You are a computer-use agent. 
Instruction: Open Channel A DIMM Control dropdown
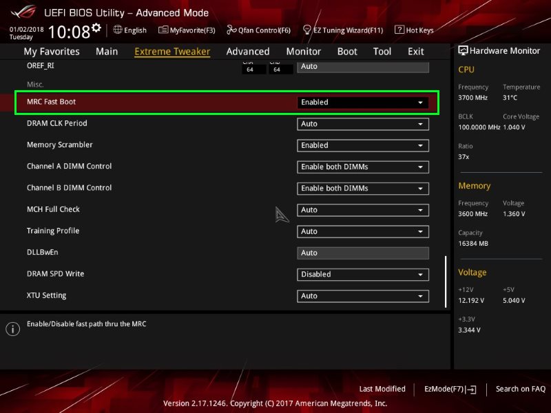(x=363, y=167)
